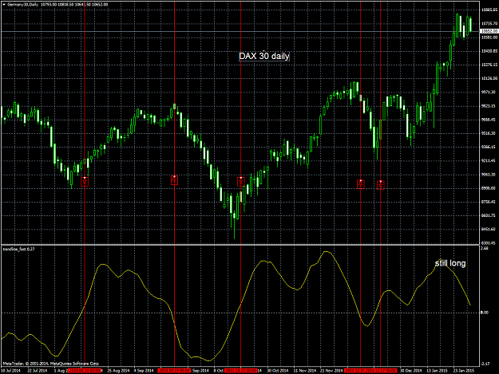499x374 pixels.
Task: Click the red arrow marker on the 2014.12.17 line
Action: [x=381, y=185]
